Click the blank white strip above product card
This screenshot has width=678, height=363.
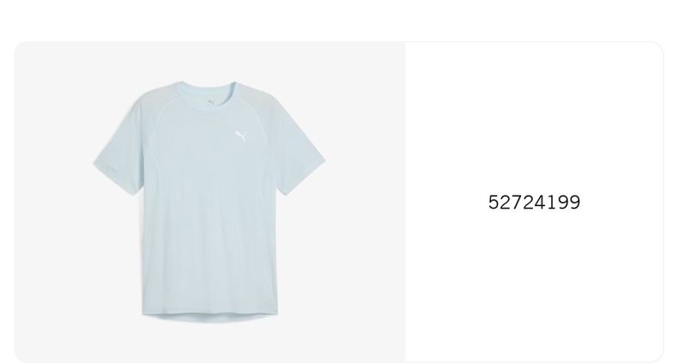[x=339, y=20]
